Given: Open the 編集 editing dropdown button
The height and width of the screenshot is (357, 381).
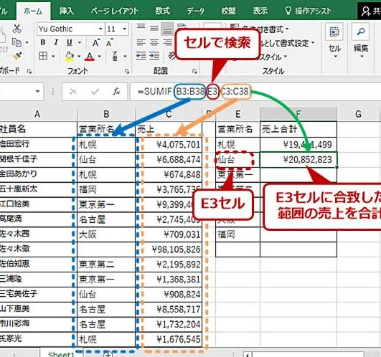Looking at the screenshot, I should point(361,42).
